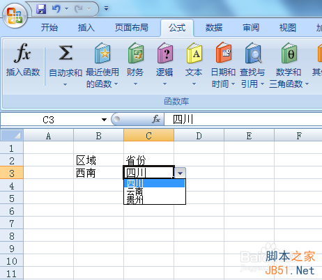Image resolution: width=322 pixels, height=280 pixels.
Task: Open the 财务 functions book icon
Action: coord(136,53)
